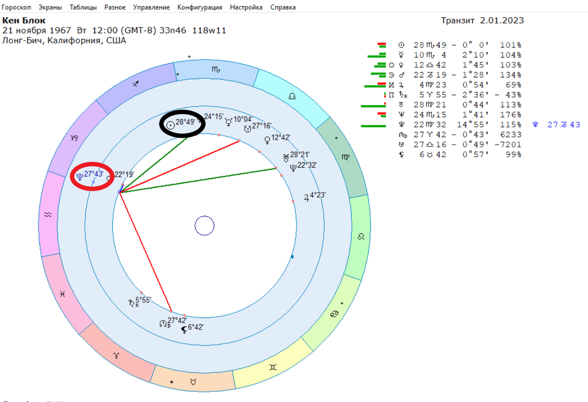This screenshot has width=588, height=402.
Task: Click the Earth circle at chart center
Action: (204, 226)
